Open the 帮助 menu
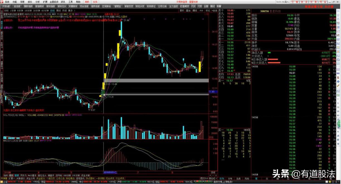The width and height of the screenshot is (341, 184). [x=78, y=2]
